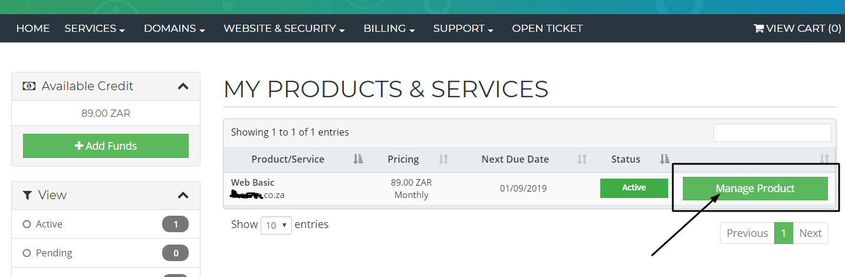
Task: Select the Pending filter radio option
Action: (x=27, y=253)
